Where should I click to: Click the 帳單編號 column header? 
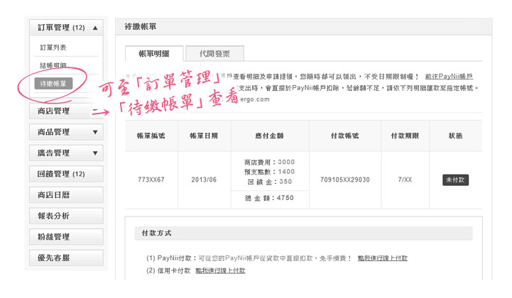click(151, 136)
